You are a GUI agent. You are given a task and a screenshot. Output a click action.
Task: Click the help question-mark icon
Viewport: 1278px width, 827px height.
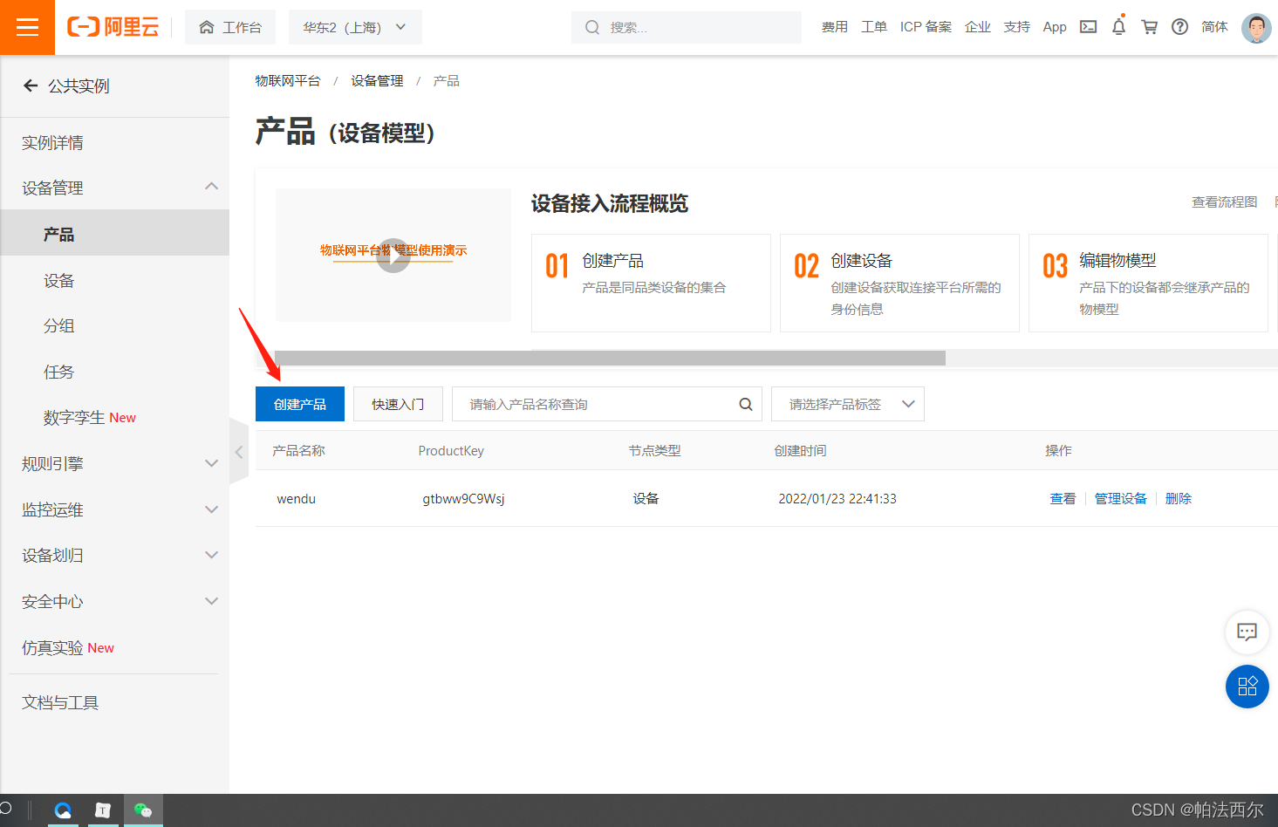point(1179,27)
